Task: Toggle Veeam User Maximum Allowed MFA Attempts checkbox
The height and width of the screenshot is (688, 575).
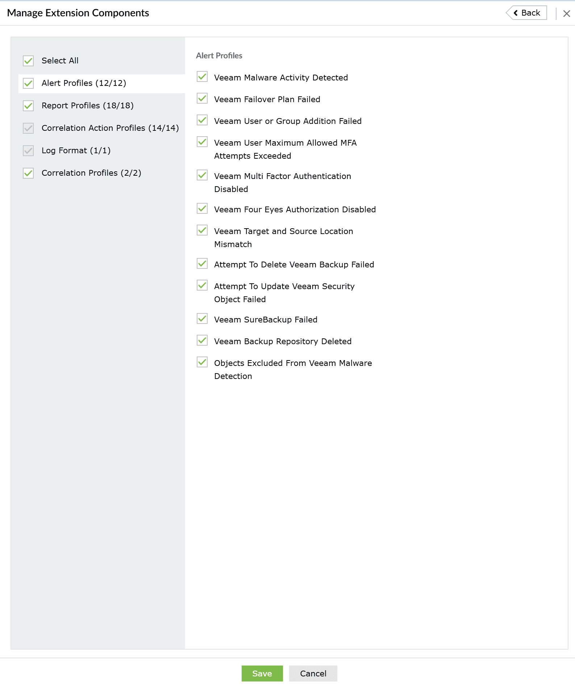Action: coord(202,142)
